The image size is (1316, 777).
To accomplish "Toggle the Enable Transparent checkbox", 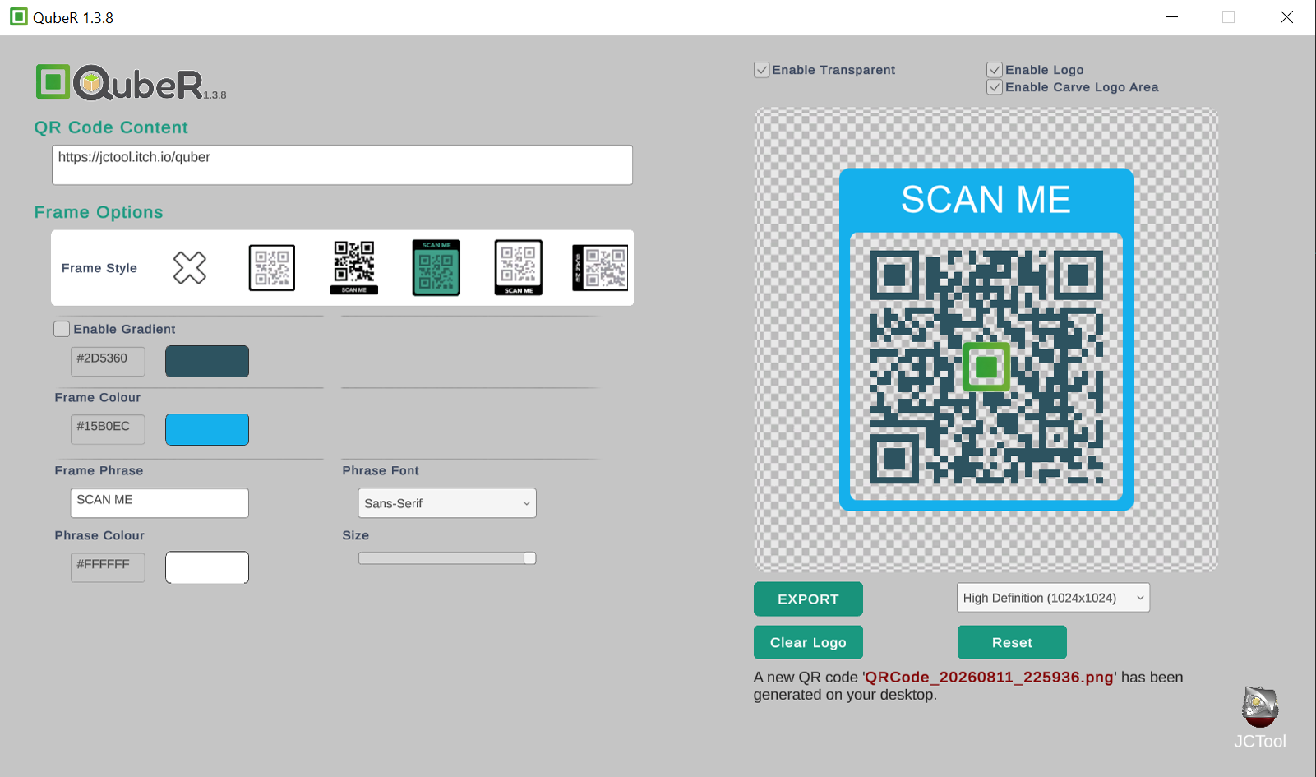I will point(762,70).
